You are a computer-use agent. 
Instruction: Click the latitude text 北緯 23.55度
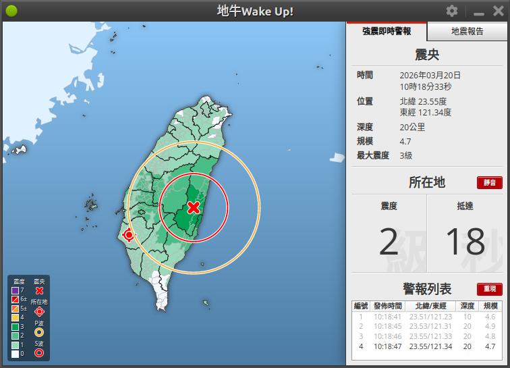[x=423, y=101]
